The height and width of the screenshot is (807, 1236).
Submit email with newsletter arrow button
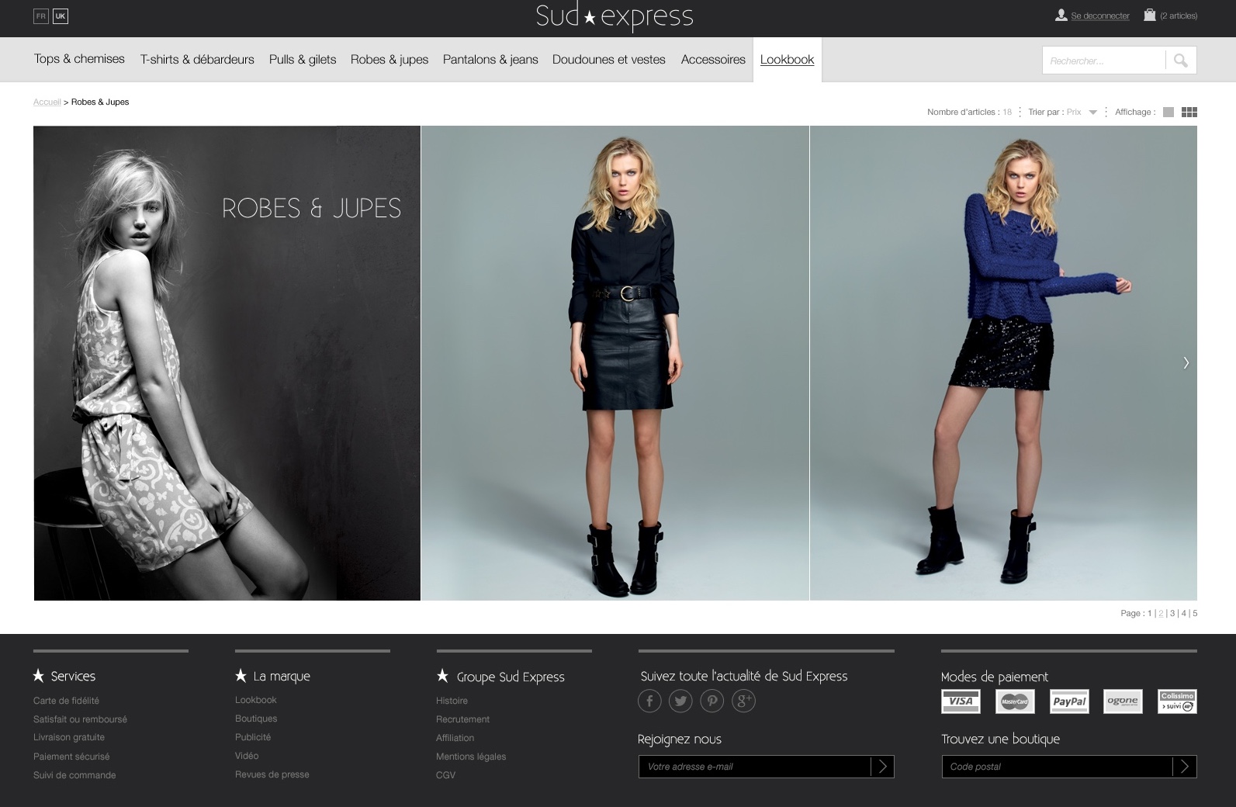pyautogui.click(x=882, y=767)
